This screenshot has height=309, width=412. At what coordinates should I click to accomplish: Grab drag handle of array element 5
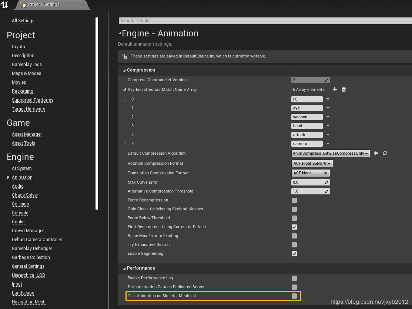[x=125, y=144]
